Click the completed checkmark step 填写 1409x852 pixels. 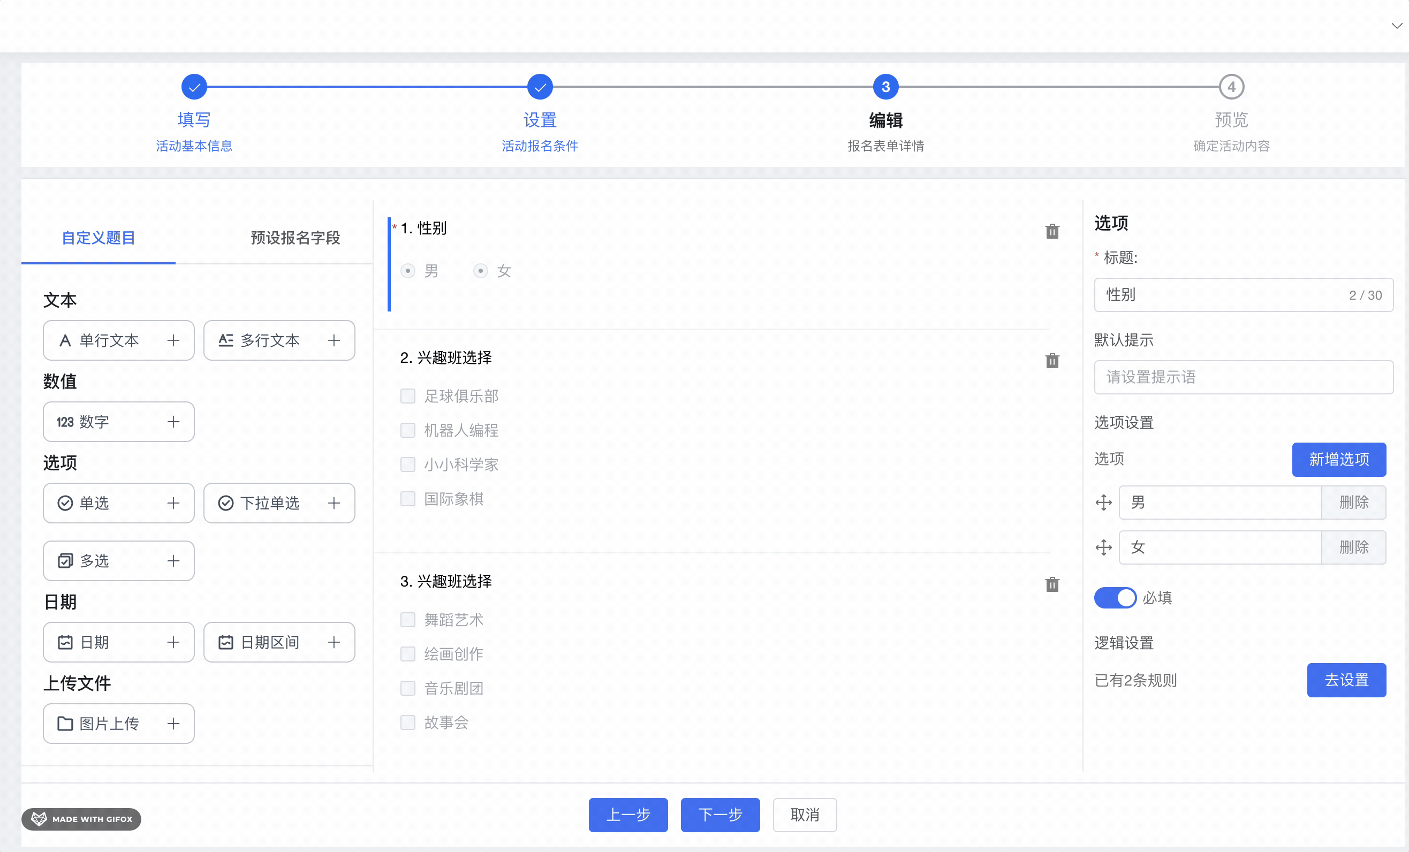pos(194,87)
